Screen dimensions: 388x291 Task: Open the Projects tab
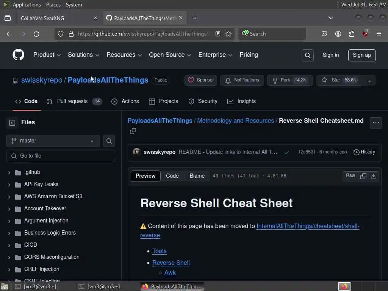164,102
